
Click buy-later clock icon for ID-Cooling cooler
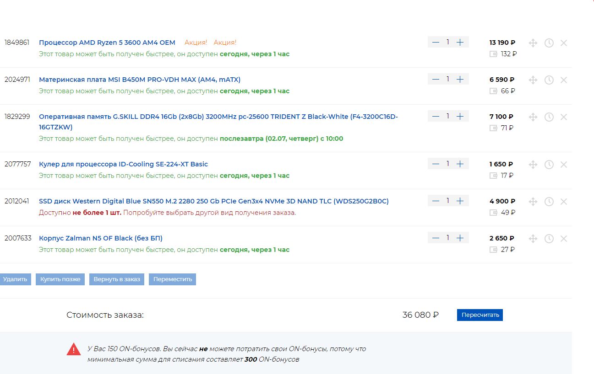(x=549, y=165)
